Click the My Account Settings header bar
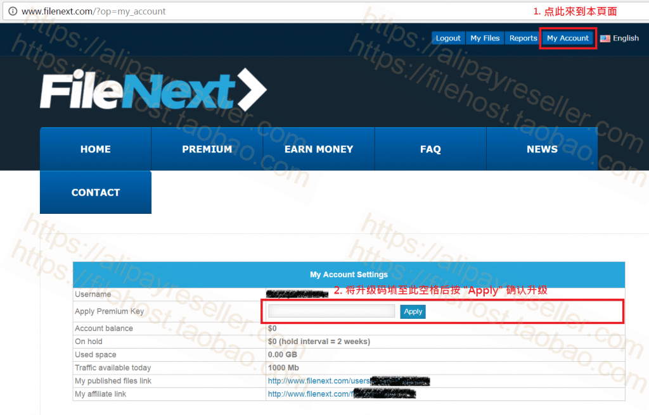The image size is (649, 415). (x=349, y=275)
